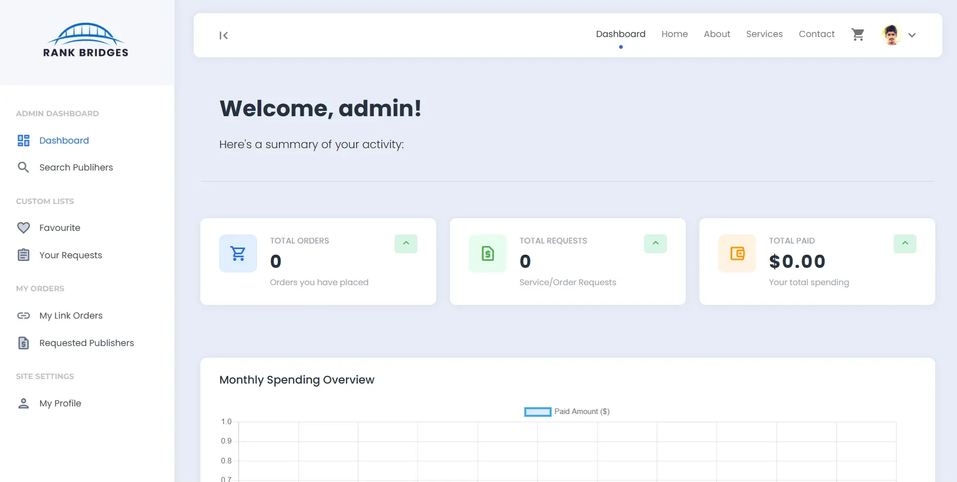The image size is (957, 482).
Task: Collapse the Total Paid card chevron
Action: pos(904,244)
